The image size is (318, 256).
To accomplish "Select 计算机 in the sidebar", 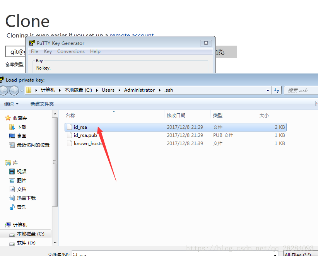I will point(16,225).
